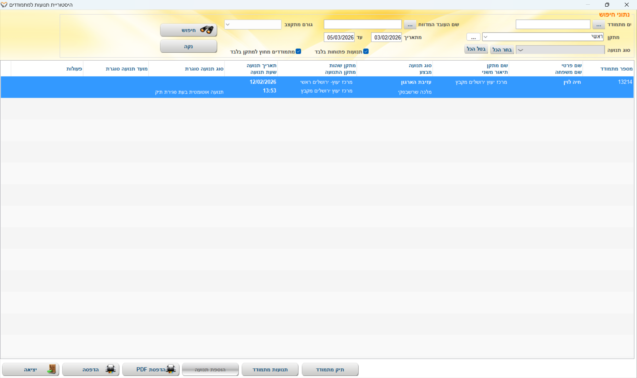Image resolution: width=637 pixels, height=378 pixels.
Task: Open ellipsis lookup for שם העובד המדווח
Action: [x=410, y=25]
